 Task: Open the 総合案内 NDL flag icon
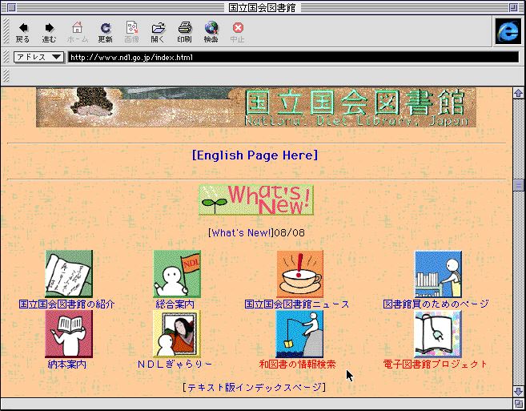[176, 274]
